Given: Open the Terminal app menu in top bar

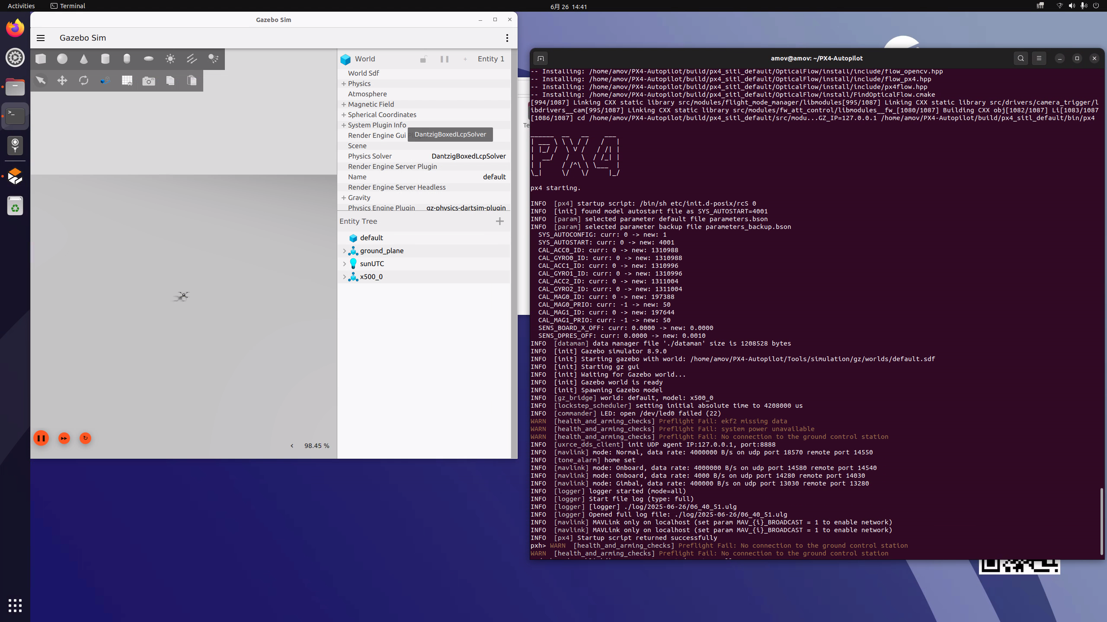Looking at the screenshot, I should [68, 6].
